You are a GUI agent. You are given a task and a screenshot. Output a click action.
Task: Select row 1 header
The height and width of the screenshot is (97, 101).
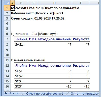click(7, 8)
